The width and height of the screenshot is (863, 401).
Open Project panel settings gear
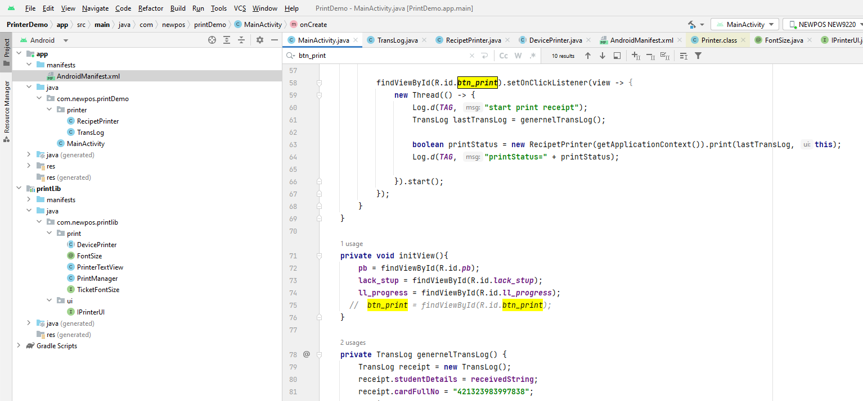(x=260, y=40)
